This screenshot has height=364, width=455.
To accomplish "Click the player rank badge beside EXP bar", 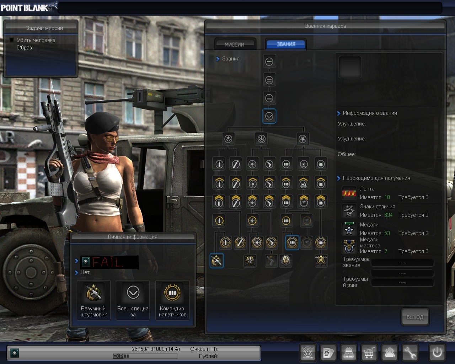I will (x=14, y=353).
